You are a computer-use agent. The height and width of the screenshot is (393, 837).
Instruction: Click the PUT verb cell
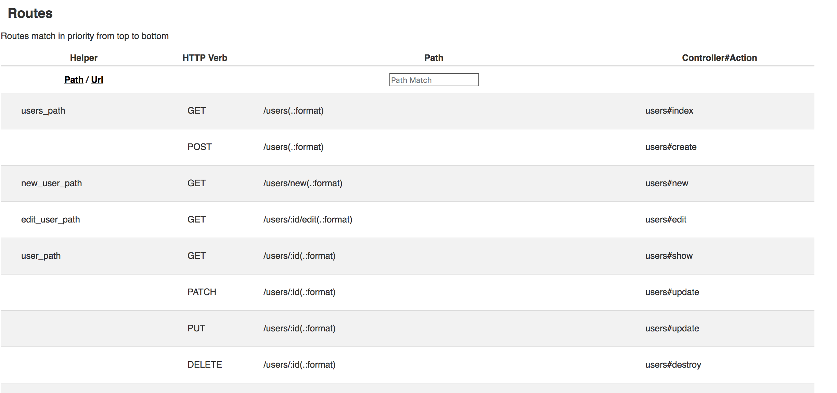[196, 328]
